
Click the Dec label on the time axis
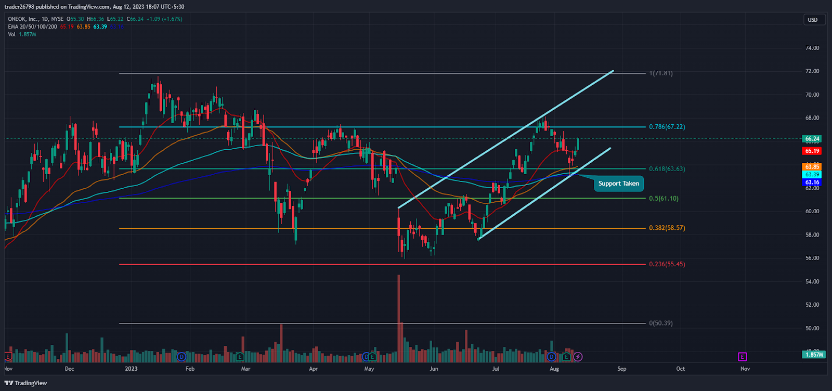(70, 369)
